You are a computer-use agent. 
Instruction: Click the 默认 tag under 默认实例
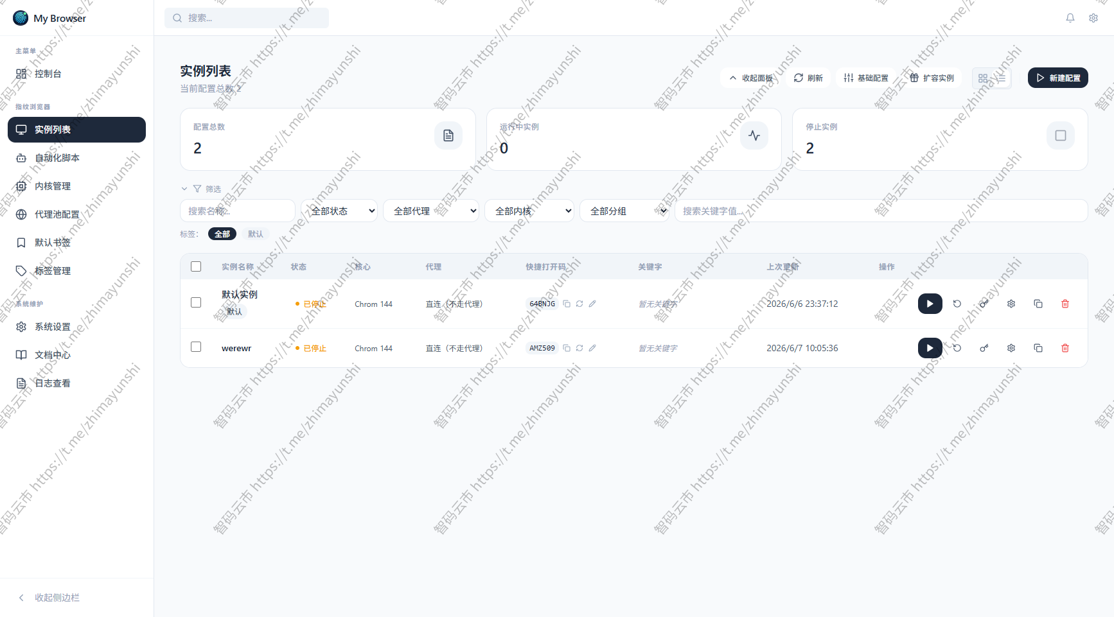pos(234,311)
